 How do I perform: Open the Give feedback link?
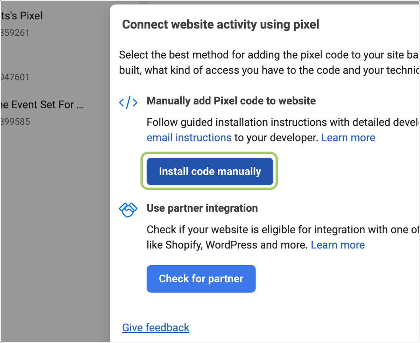[x=156, y=328]
